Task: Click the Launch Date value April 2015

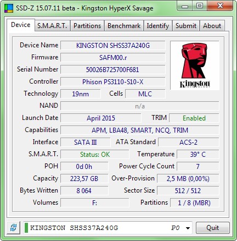Action: click(x=101, y=118)
